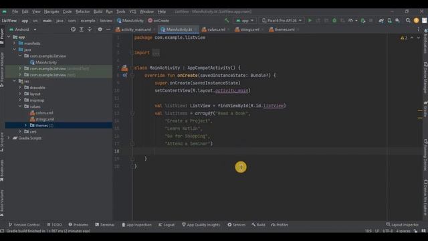Expand the drawable folder

20,88
